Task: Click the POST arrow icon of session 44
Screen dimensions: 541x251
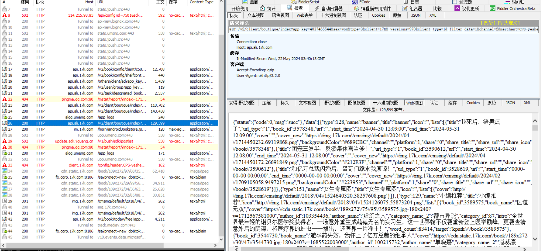Action: pos(5,231)
